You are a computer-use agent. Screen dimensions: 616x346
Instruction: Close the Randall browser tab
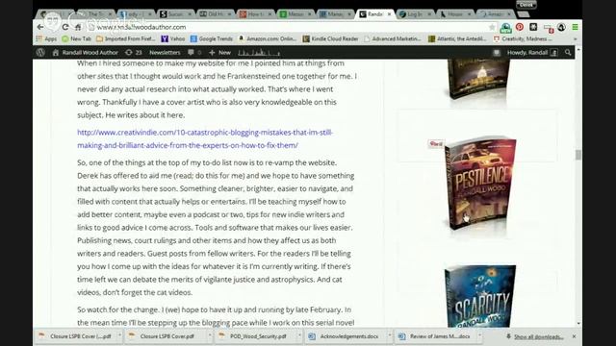(389, 14)
